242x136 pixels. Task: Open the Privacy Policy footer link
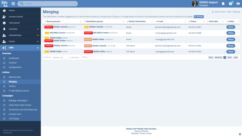(146, 133)
